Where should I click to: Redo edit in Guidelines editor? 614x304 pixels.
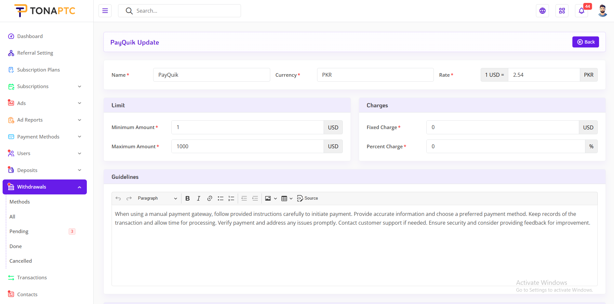point(129,198)
